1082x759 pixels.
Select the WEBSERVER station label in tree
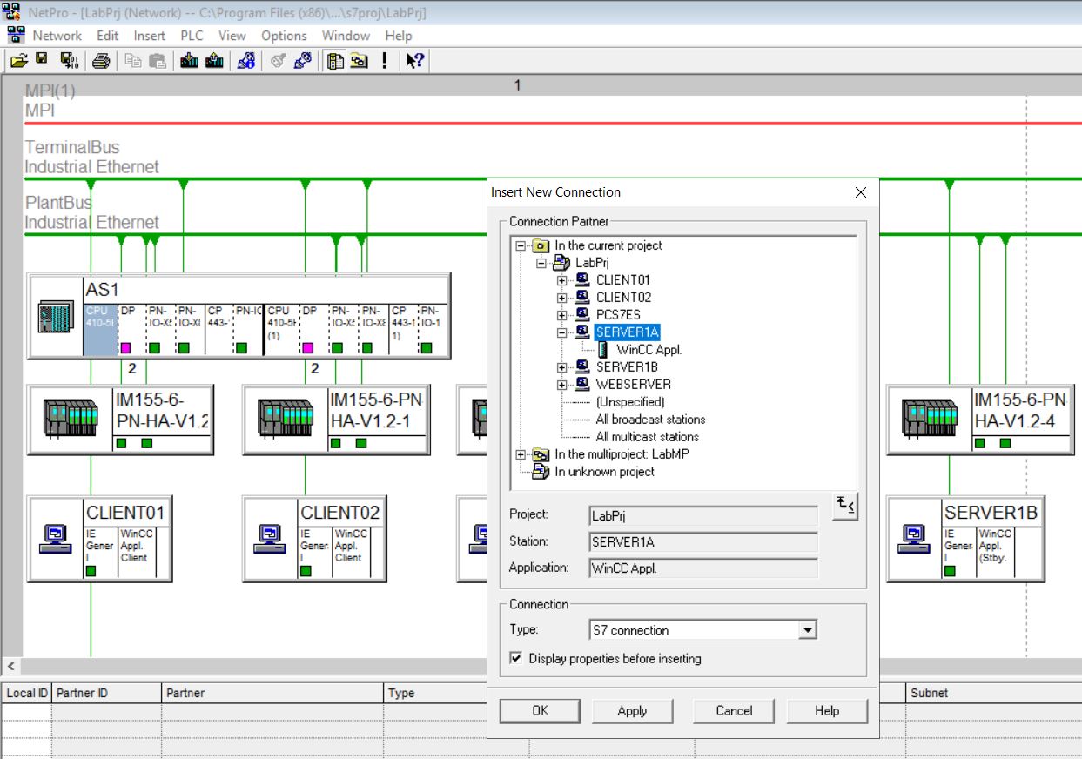pyautogui.click(x=633, y=385)
